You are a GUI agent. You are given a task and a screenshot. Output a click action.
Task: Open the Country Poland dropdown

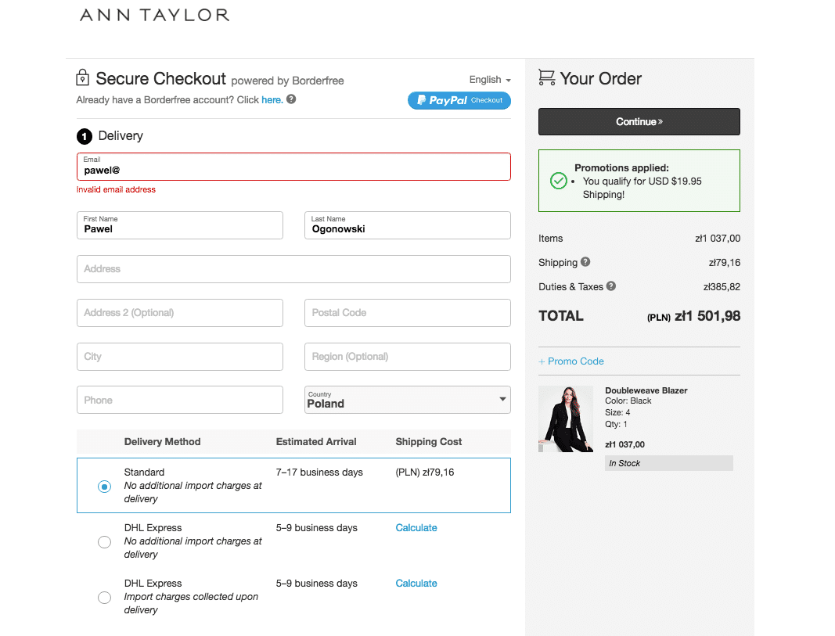(408, 400)
